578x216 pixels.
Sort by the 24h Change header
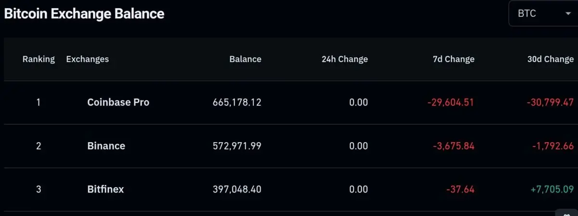tap(344, 60)
